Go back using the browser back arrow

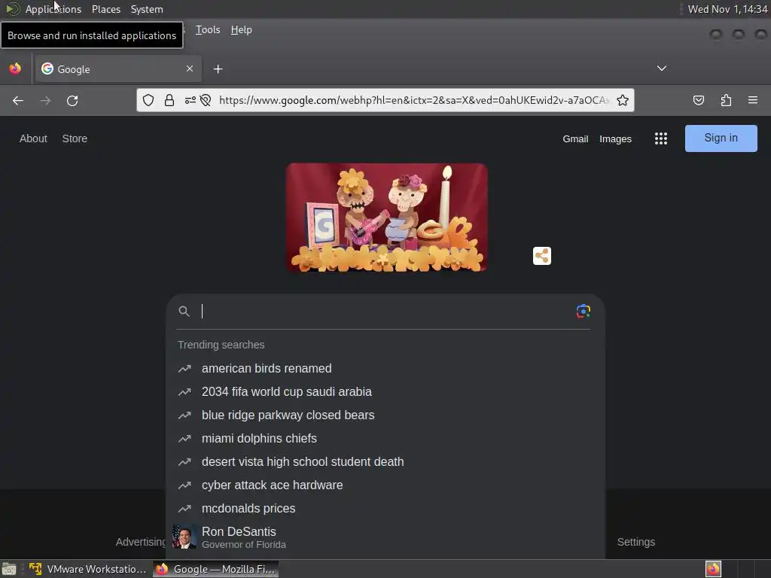point(18,101)
